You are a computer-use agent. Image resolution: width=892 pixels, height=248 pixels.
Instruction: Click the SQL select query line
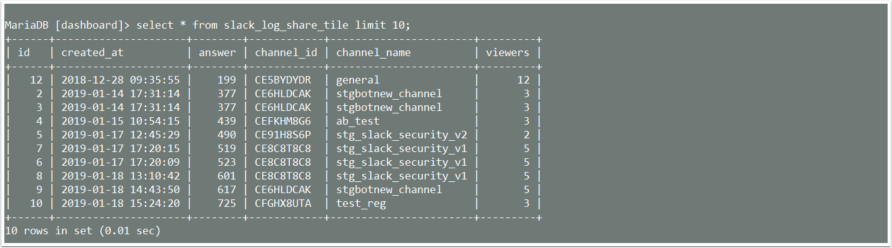pyautogui.click(x=207, y=25)
